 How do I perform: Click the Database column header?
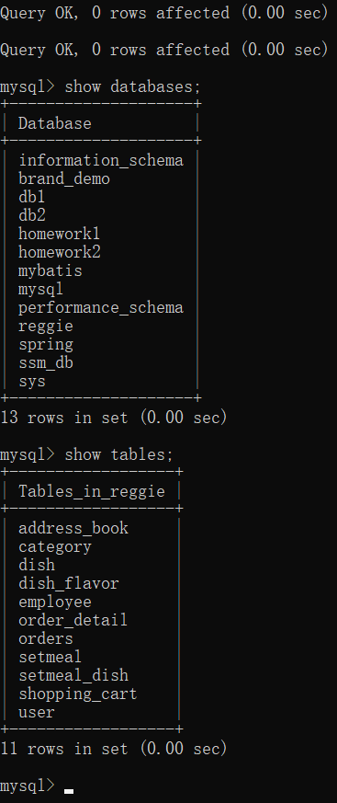point(55,123)
